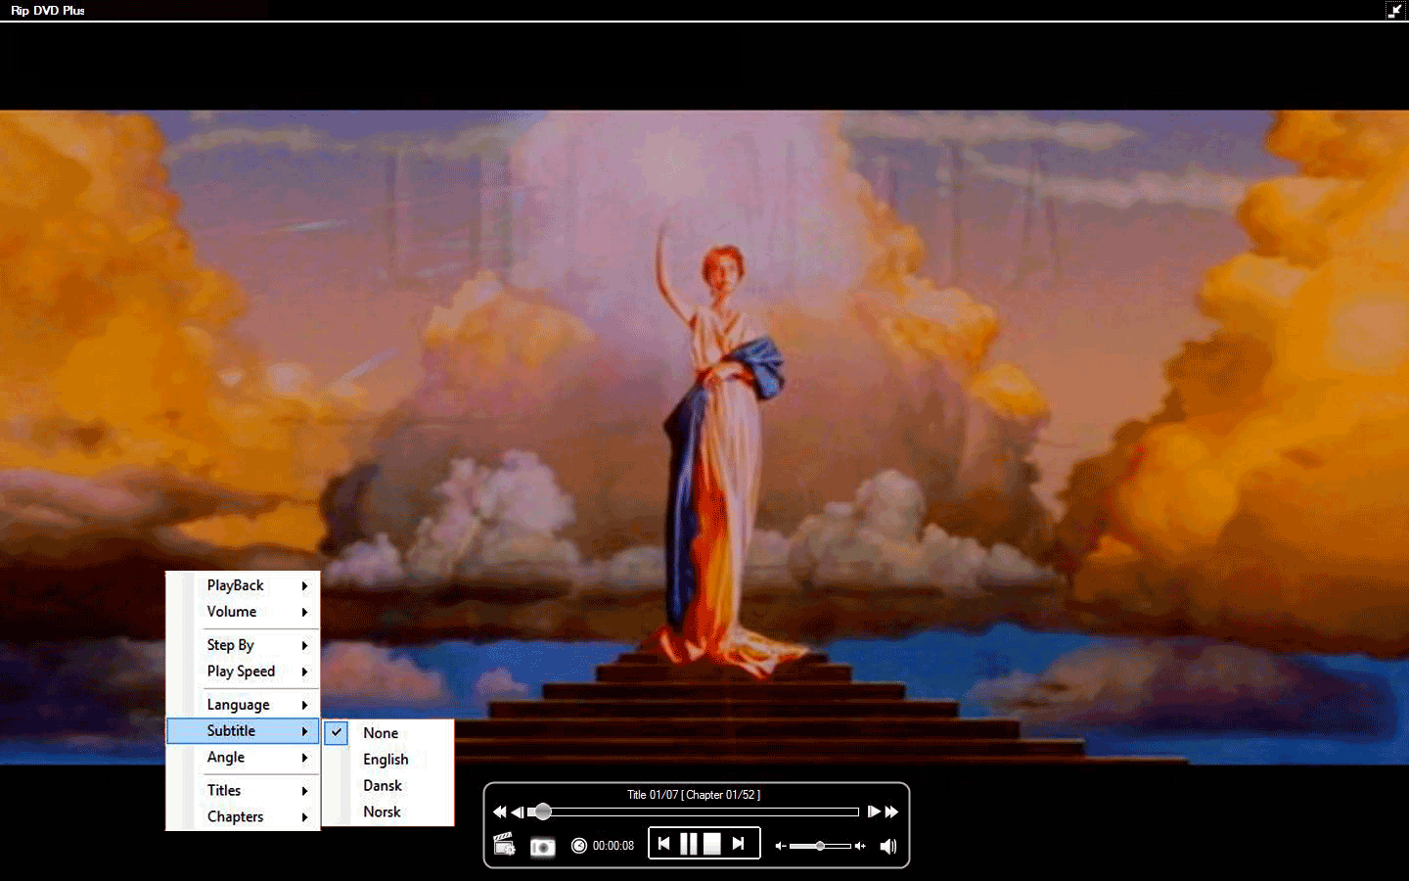The image size is (1409, 881).
Task: Choose English subtitles
Action: [x=388, y=760]
